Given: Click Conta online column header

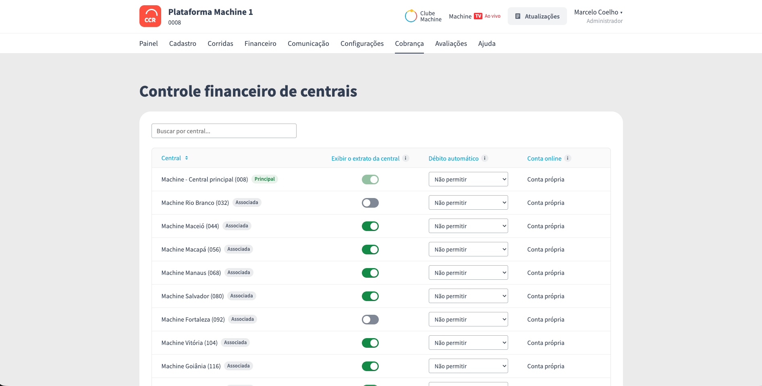Looking at the screenshot, I should (x=544, y=159).
